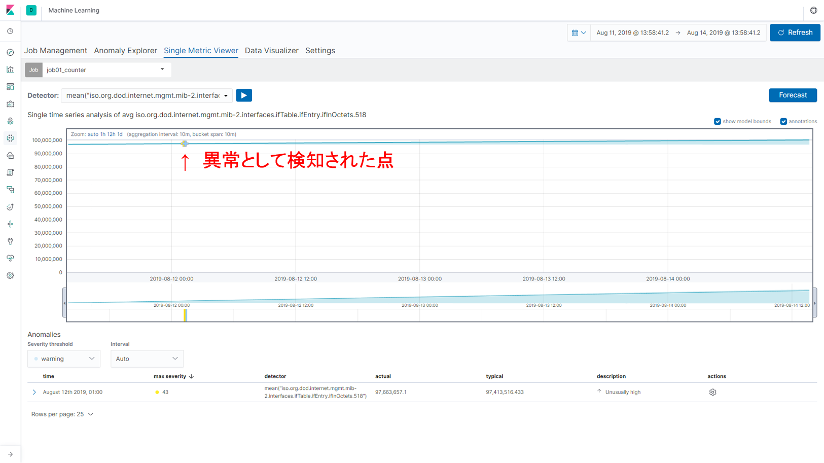The width and height of the screenshot is (824, 463).
Task: Click the Kibana logo
Action: click(x=10, y=10)
